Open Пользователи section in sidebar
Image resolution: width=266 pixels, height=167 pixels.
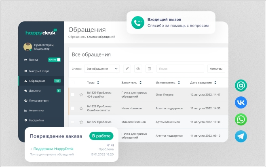click(39, 100)
